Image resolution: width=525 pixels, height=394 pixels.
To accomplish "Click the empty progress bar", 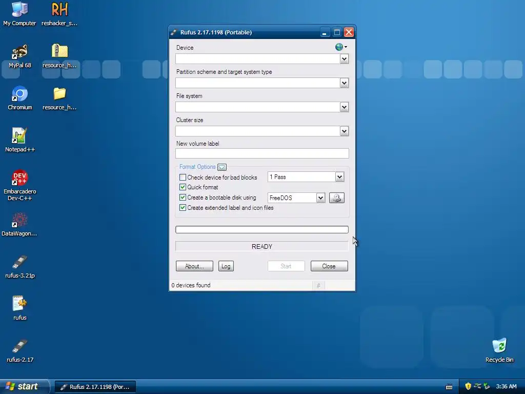I will tap(262, 229).
